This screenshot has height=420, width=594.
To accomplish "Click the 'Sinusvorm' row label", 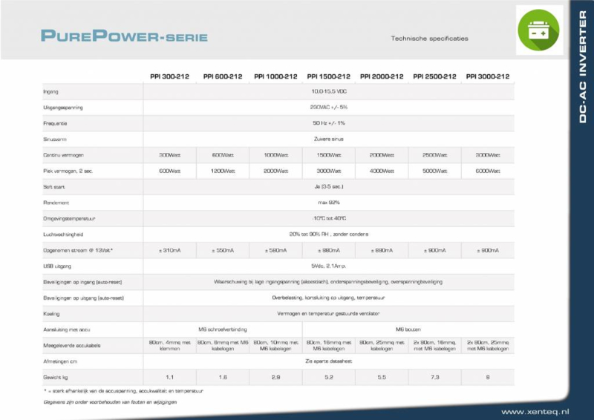I will (54, 140).
